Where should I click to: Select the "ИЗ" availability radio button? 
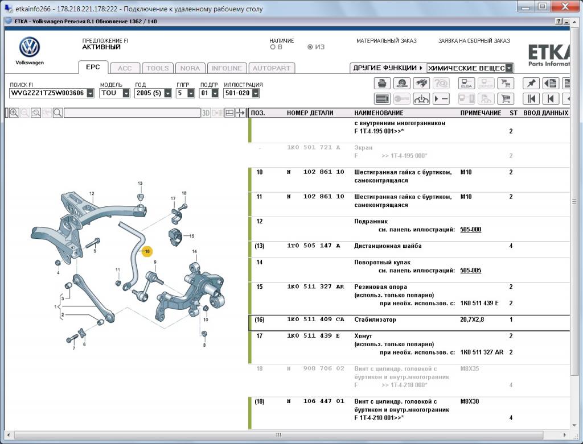(310, 47)
